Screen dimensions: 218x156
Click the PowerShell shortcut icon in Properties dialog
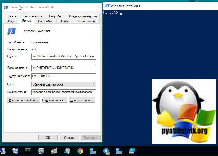point(11,31)
